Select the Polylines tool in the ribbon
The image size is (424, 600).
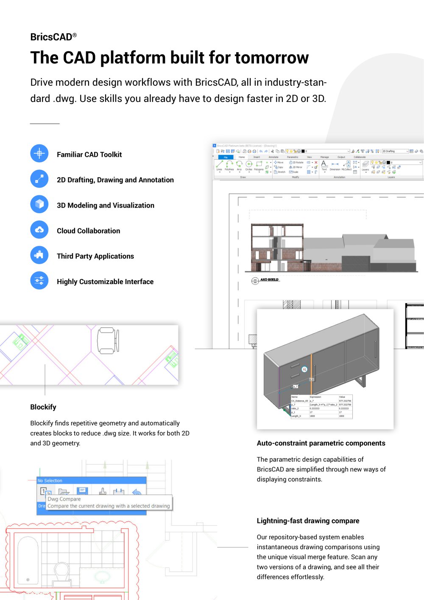[x=229, y=166]
